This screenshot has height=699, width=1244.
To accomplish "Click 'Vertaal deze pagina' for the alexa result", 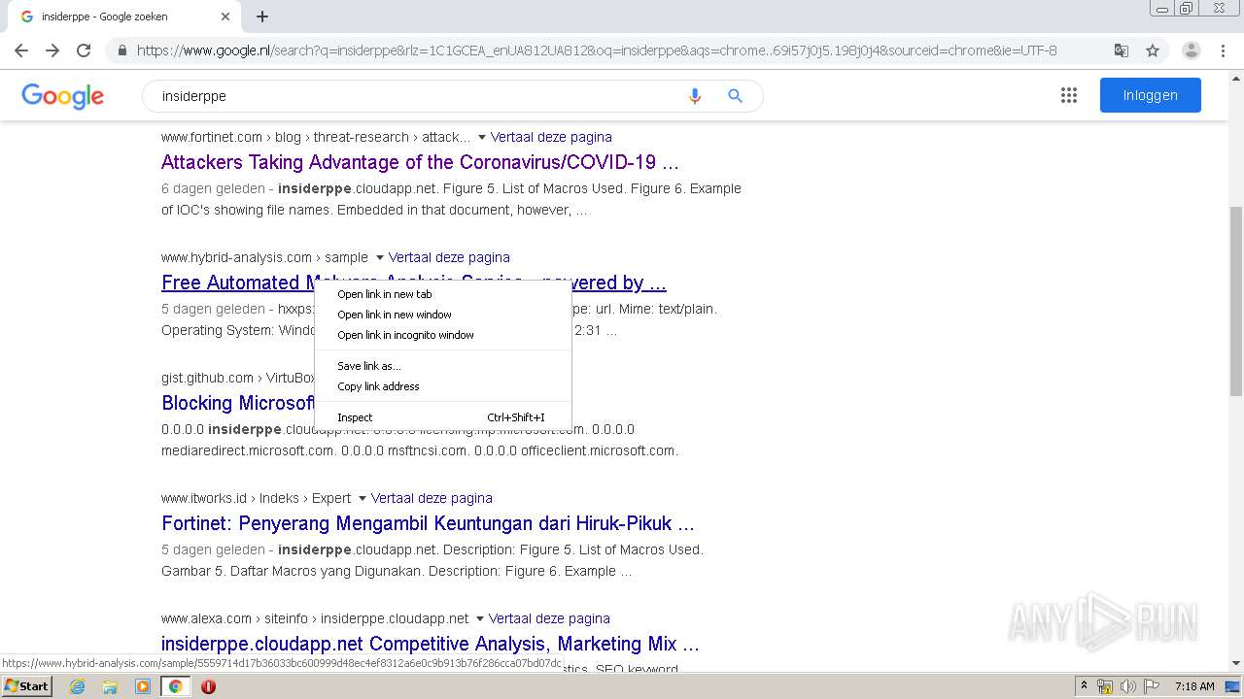I will click(549, 618).
